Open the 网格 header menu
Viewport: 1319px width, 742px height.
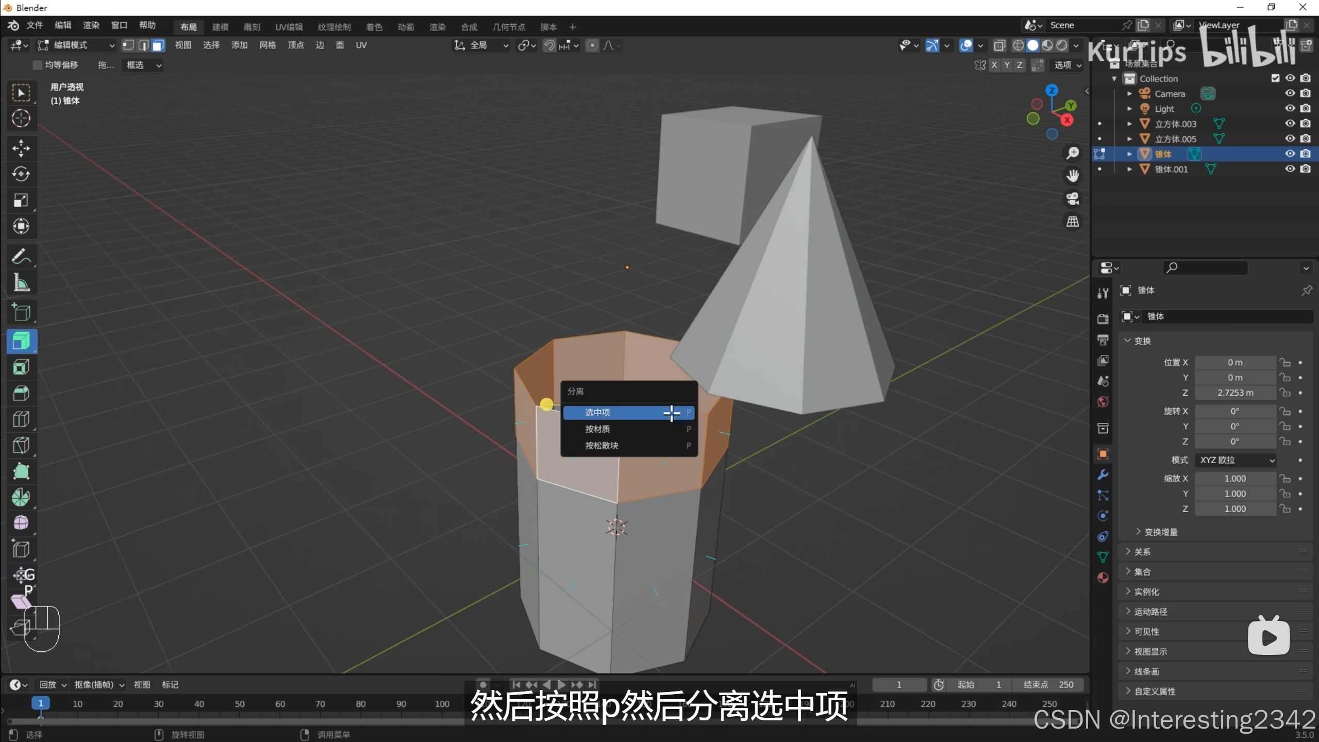pos(268,45)
